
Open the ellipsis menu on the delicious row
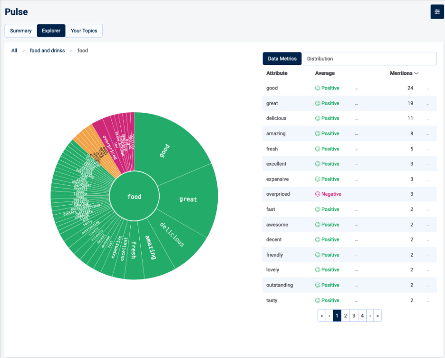(x=427, y=118)
